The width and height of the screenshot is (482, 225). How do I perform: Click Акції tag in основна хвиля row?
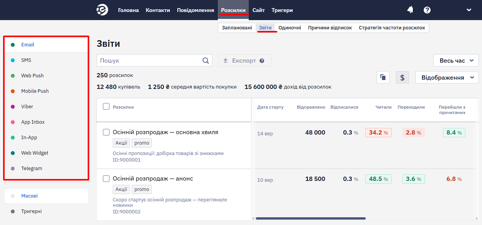(121, 143)
